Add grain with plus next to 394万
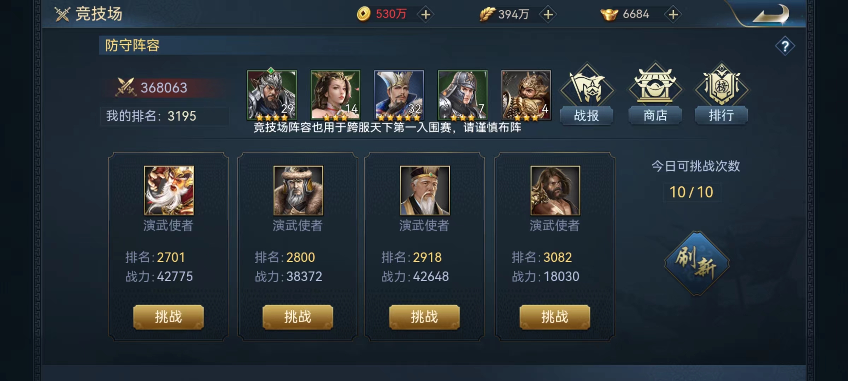The image size is (848, 381). (548, 14)
